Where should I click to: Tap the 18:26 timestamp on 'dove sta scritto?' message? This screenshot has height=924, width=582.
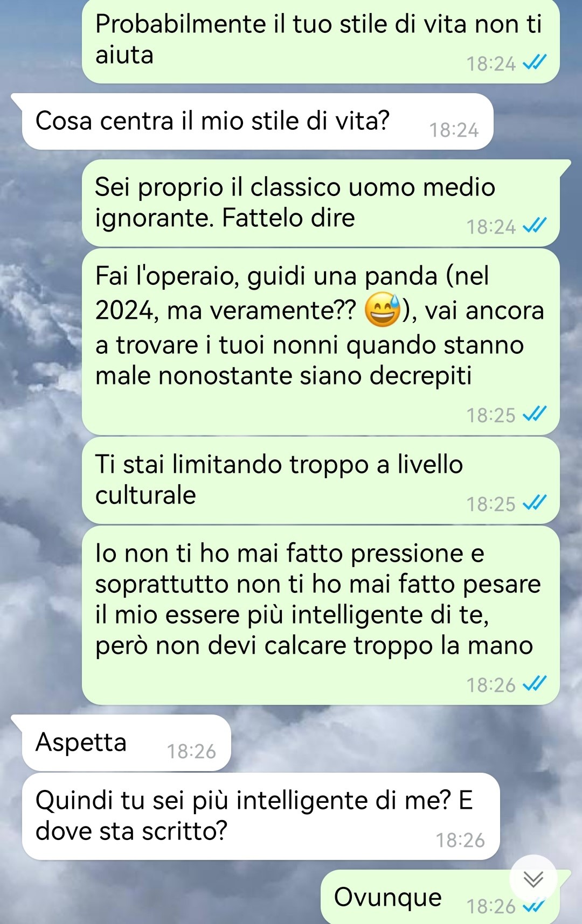click(460, 840)
